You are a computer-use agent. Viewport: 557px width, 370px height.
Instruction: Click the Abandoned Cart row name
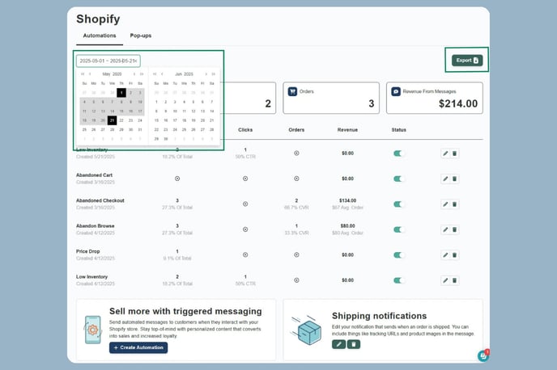(94, 175)
